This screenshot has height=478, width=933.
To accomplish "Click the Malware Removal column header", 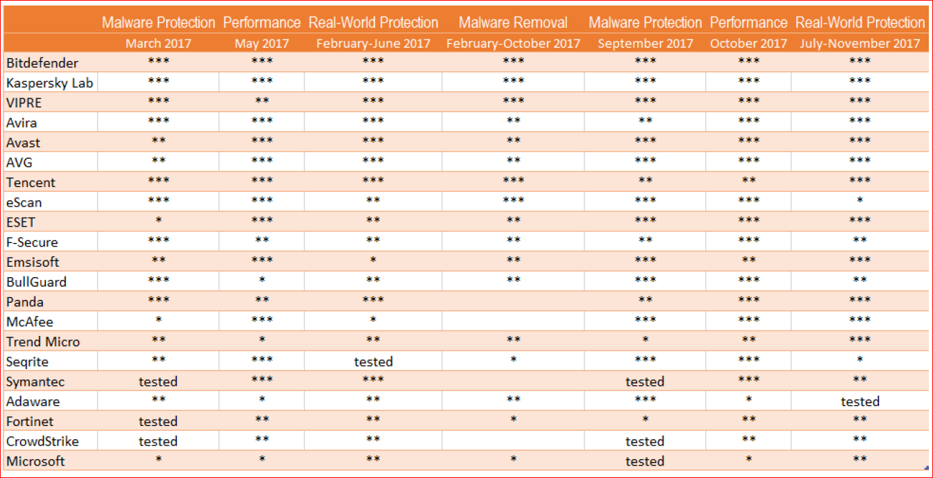I will point(513,22).
